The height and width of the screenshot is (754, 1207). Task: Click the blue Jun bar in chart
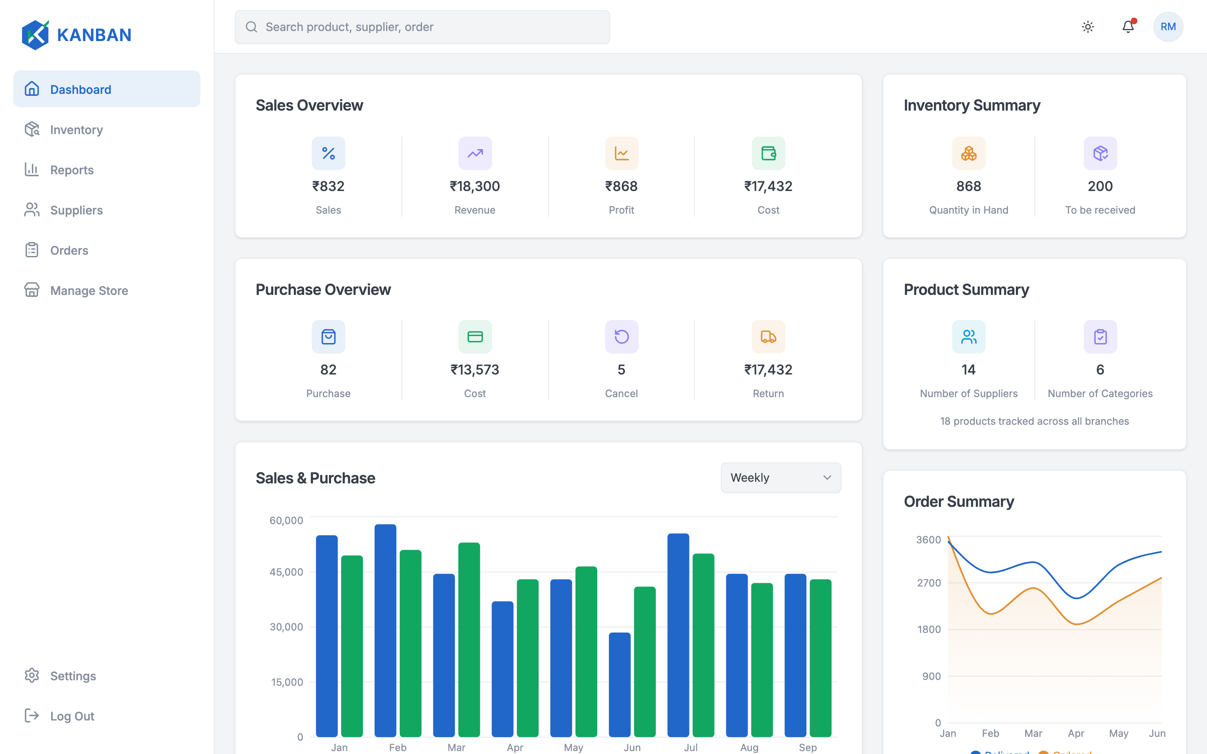(619, 685)
